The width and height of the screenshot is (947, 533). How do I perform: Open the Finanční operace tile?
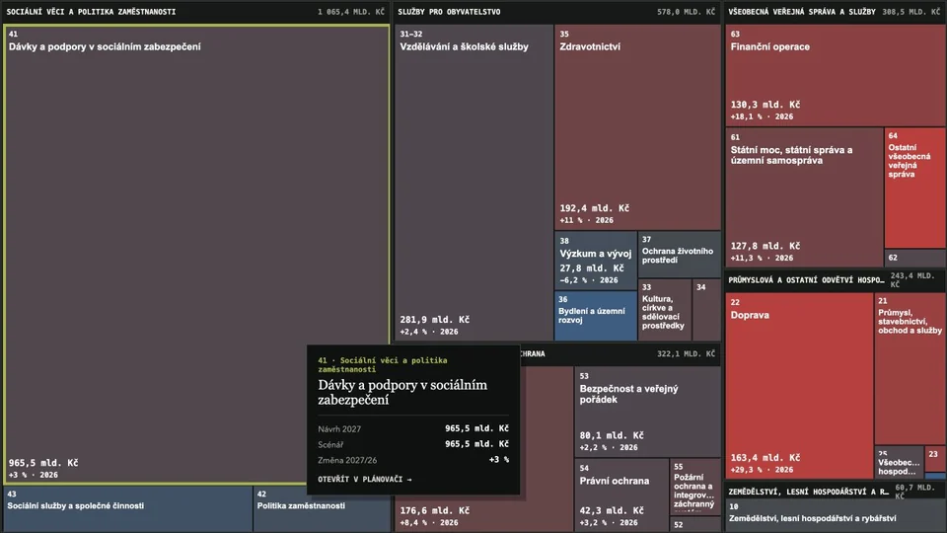pos(836,75)
